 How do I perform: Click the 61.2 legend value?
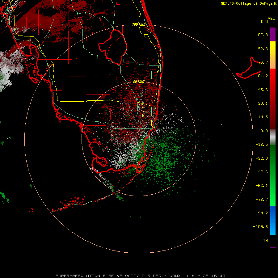[x=263, y=76]
